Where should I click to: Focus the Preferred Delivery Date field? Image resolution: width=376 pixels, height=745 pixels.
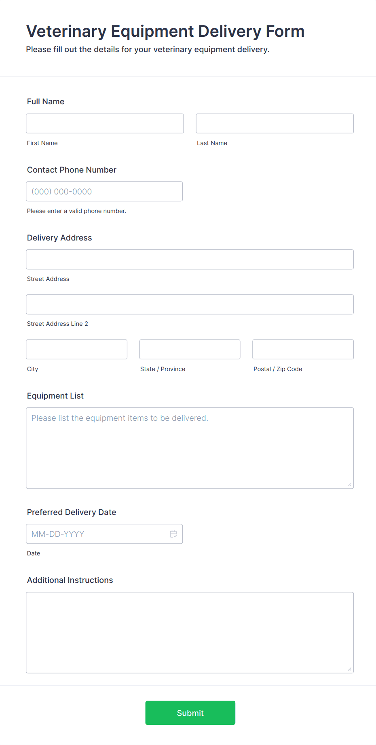point(97,534)
